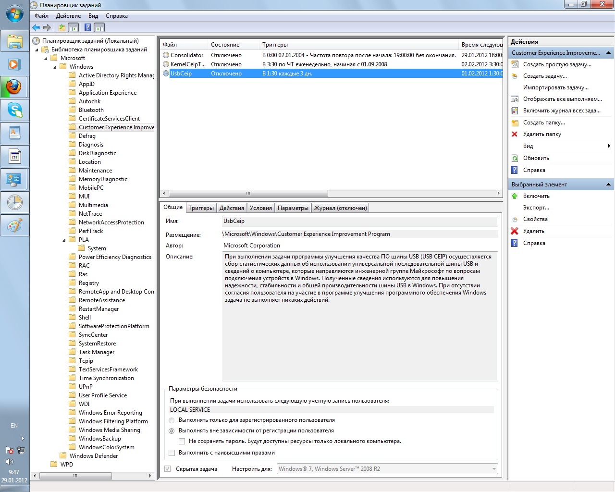Click the 'Обновить' refresh action
615x492 pixels.
tap(536, 158)
